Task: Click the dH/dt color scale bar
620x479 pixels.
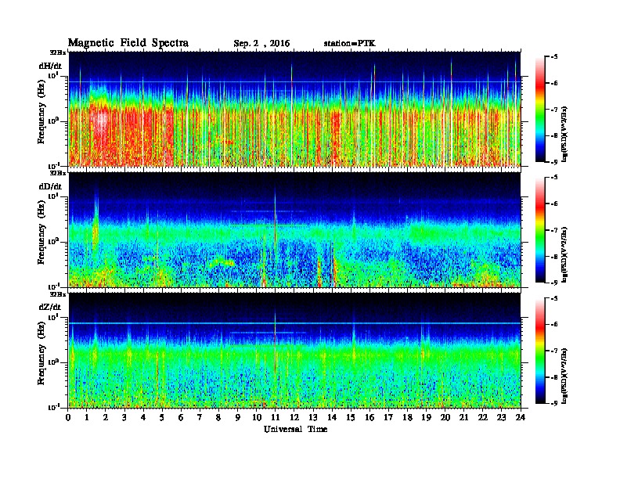Action: 539,110
